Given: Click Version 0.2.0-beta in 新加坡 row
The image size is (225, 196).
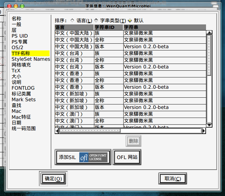Looking at the screenshot, I should (x=165, y=107).
